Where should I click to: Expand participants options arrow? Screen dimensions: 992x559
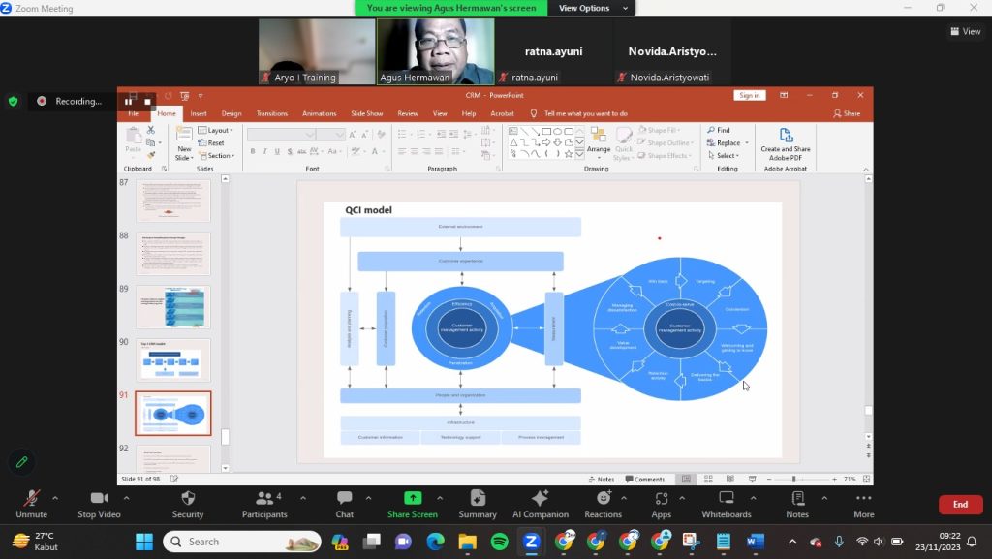coord(303,498)
